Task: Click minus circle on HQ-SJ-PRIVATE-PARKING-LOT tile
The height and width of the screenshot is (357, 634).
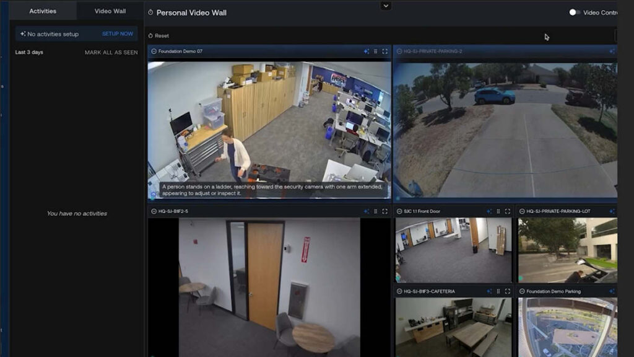Action: coord(522,211)
